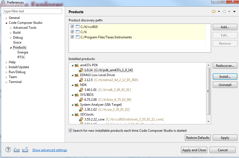Viewport: 239px width, 158px height.
Task: Expand the Debug preferences node
Action: pyautogui.click(x=11, y=38)
